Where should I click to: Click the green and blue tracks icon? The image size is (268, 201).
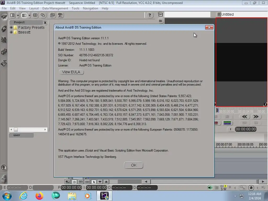(x=227, y=123)
